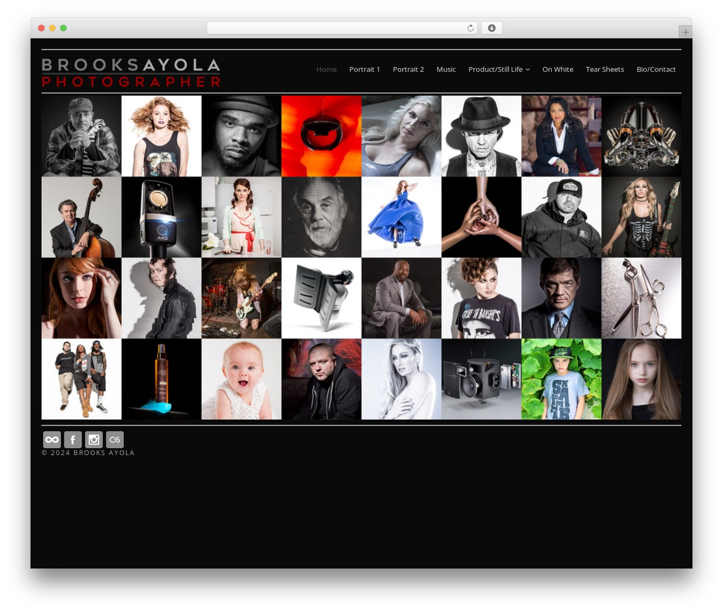Image resolution: width=723 pixels, height=612 pixels.
Task: Click the browser reload icon
Action: point(470,28)
